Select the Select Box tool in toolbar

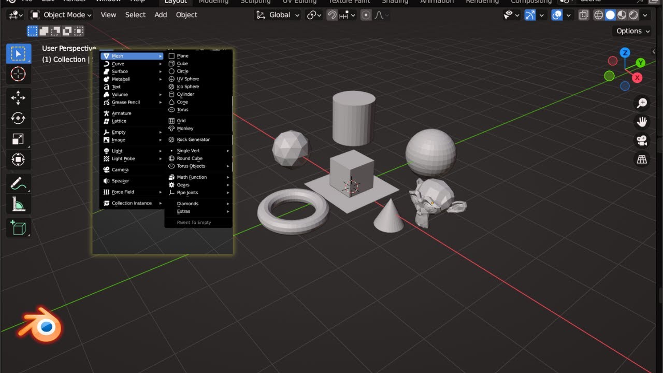[x=18, y=54]
